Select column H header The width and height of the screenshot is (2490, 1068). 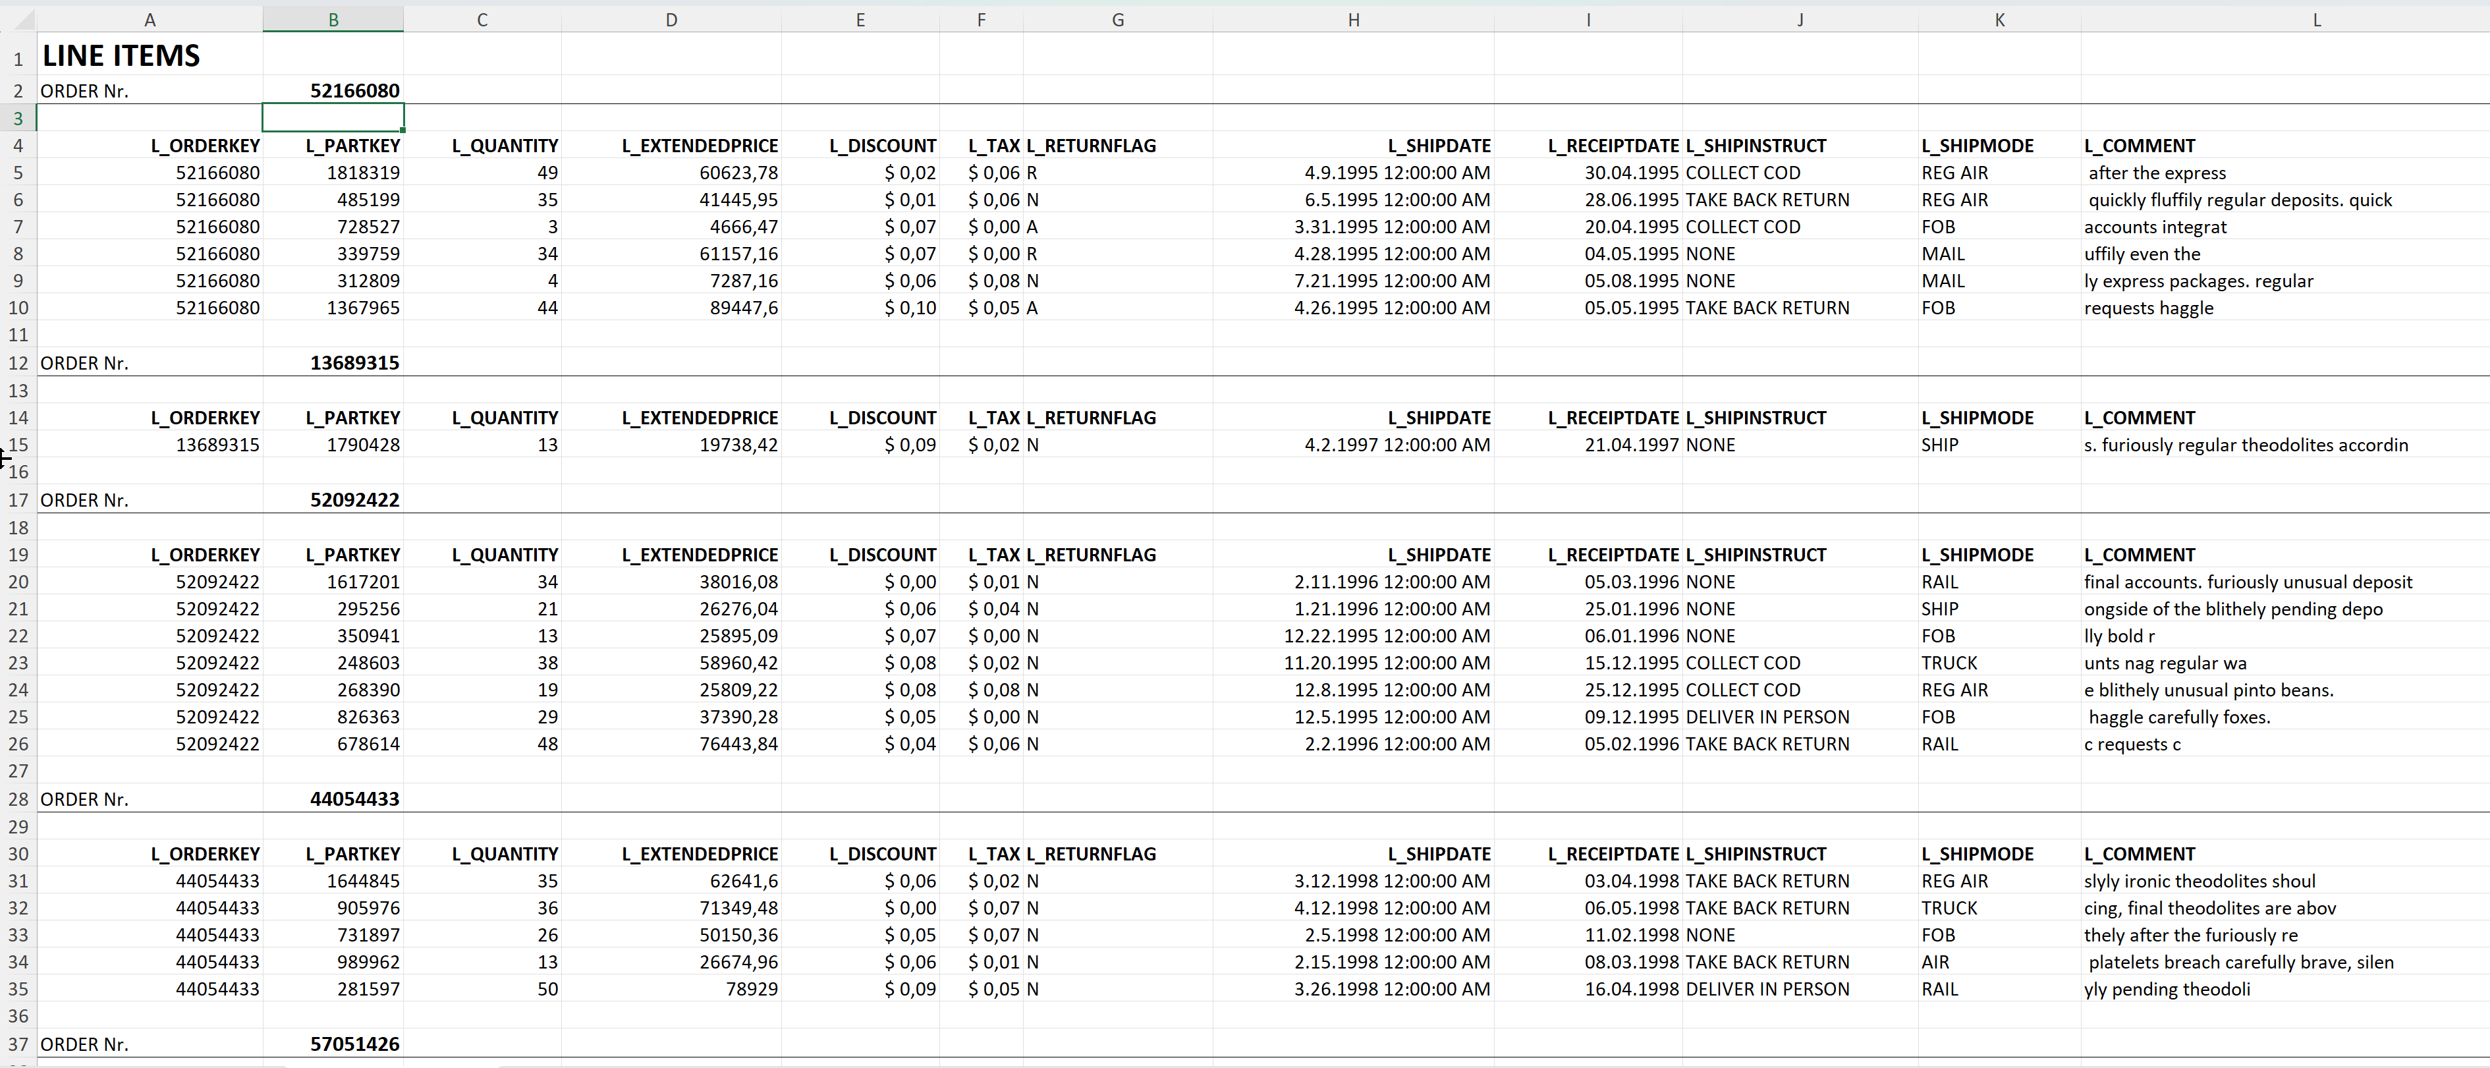point(1353,19)
